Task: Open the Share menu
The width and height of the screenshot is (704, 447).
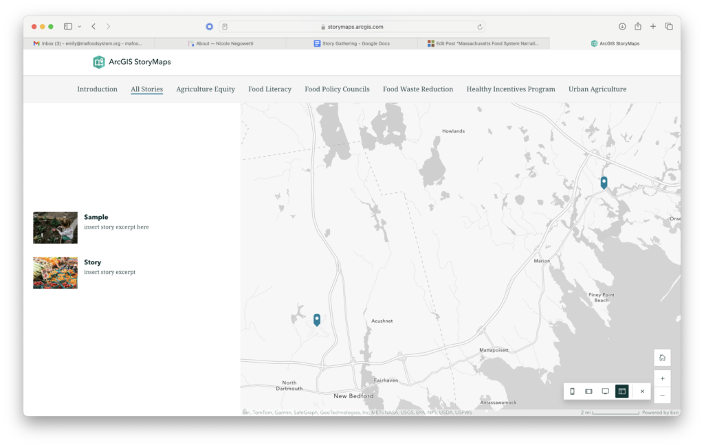Action: [x=638, y=26]
